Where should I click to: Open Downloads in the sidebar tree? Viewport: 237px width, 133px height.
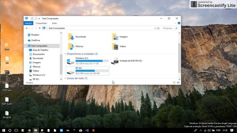pyautogui.click(x=36, y=58)
